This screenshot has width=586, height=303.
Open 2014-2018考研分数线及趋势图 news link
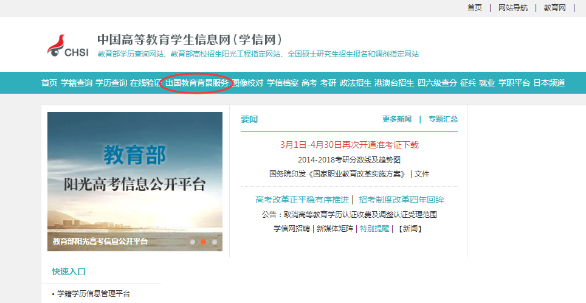349,160
